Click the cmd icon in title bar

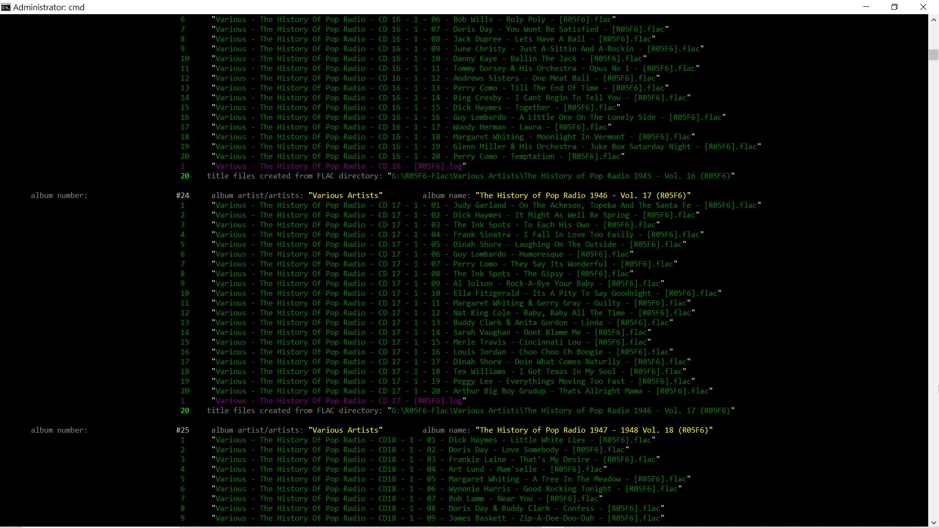tap(6, 7)
